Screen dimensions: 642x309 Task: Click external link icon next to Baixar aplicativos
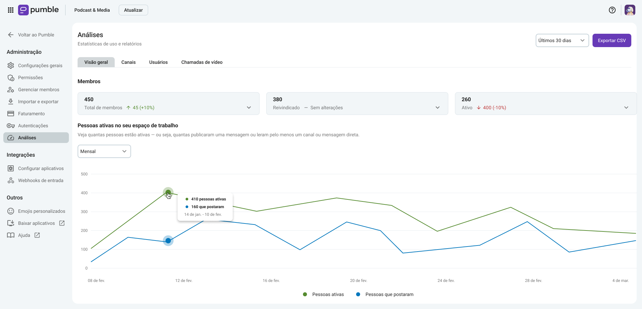(x=62, y=223)
